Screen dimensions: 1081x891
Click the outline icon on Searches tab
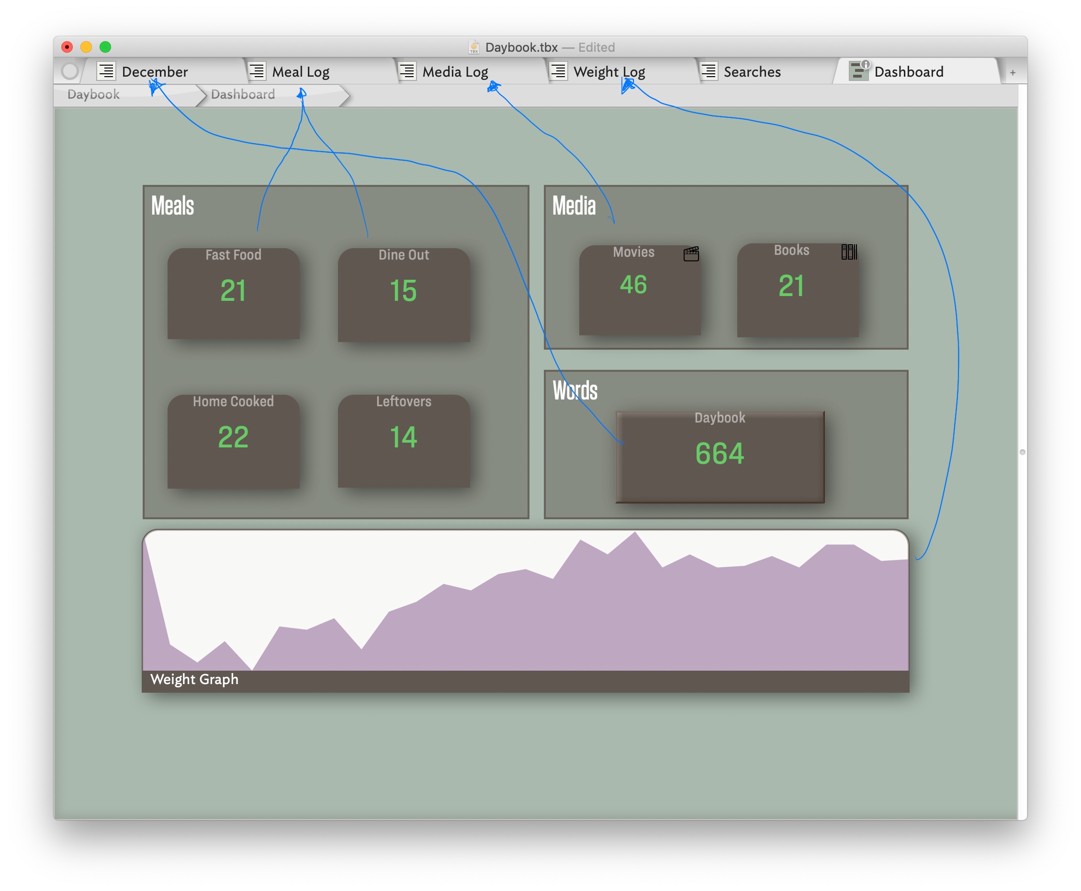click(x=709, y=71)
